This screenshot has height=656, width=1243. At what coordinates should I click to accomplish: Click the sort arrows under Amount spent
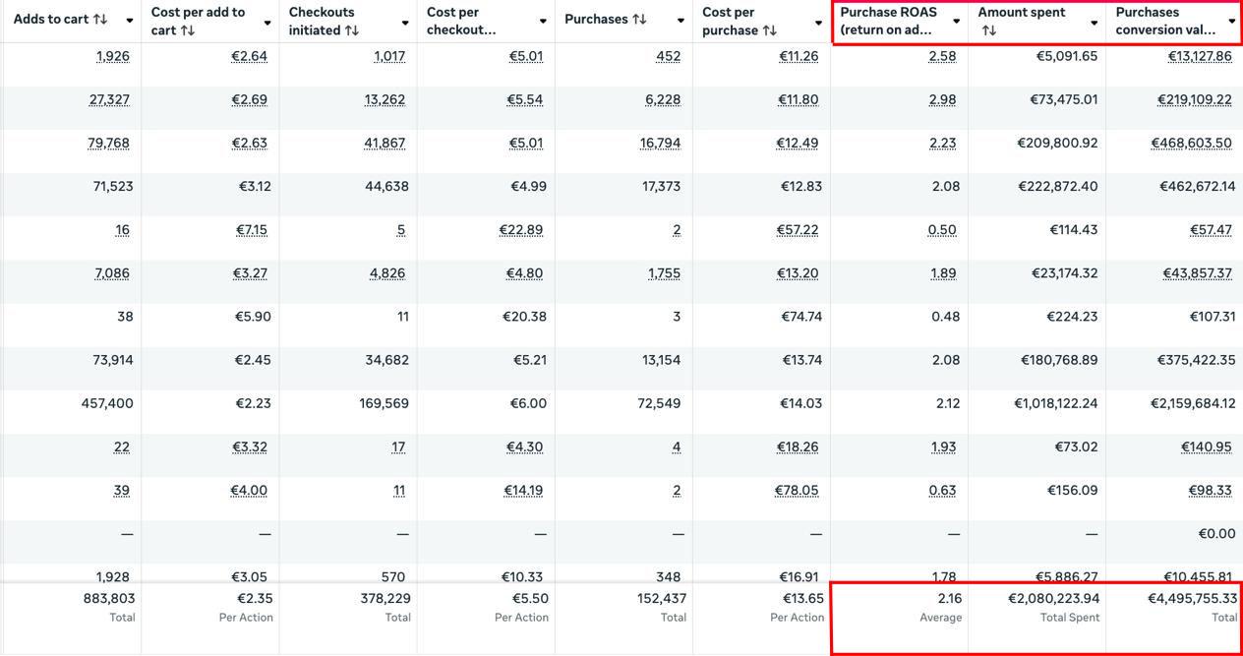tap(989, 30)
